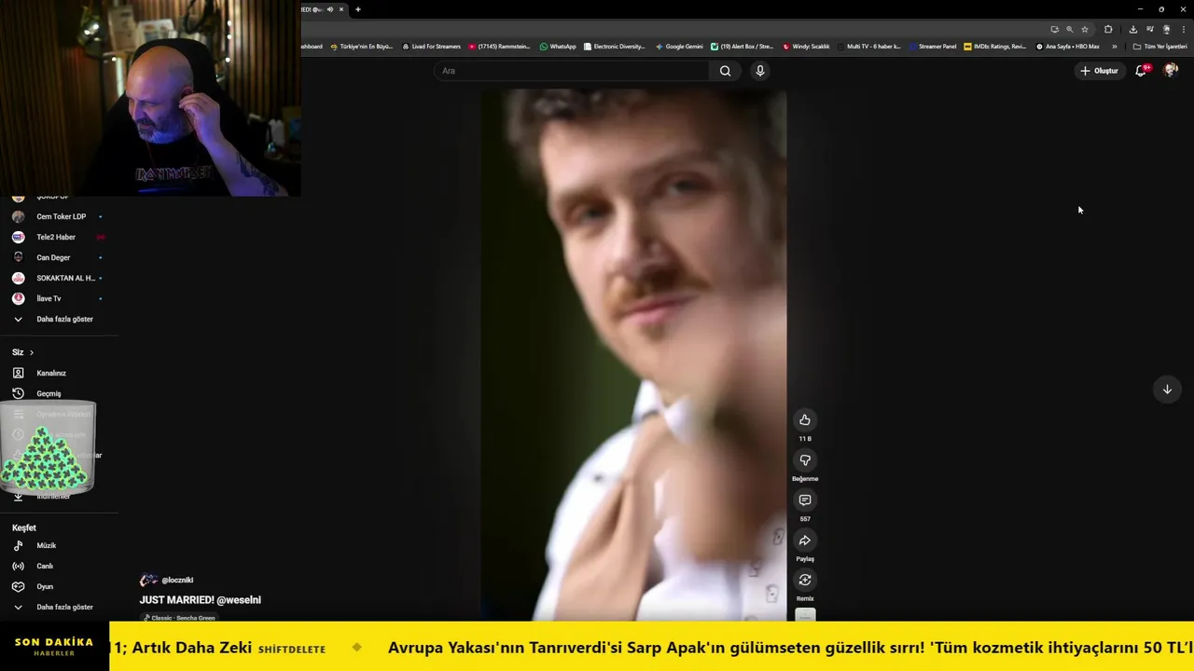Open the Oluştur create menu
Image resolution: width=1194 pixels, height=671 pixels.
(x=1099, y=71)
